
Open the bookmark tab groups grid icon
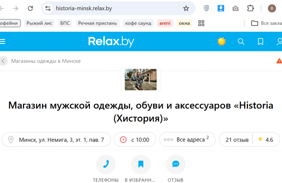point(201,23)
